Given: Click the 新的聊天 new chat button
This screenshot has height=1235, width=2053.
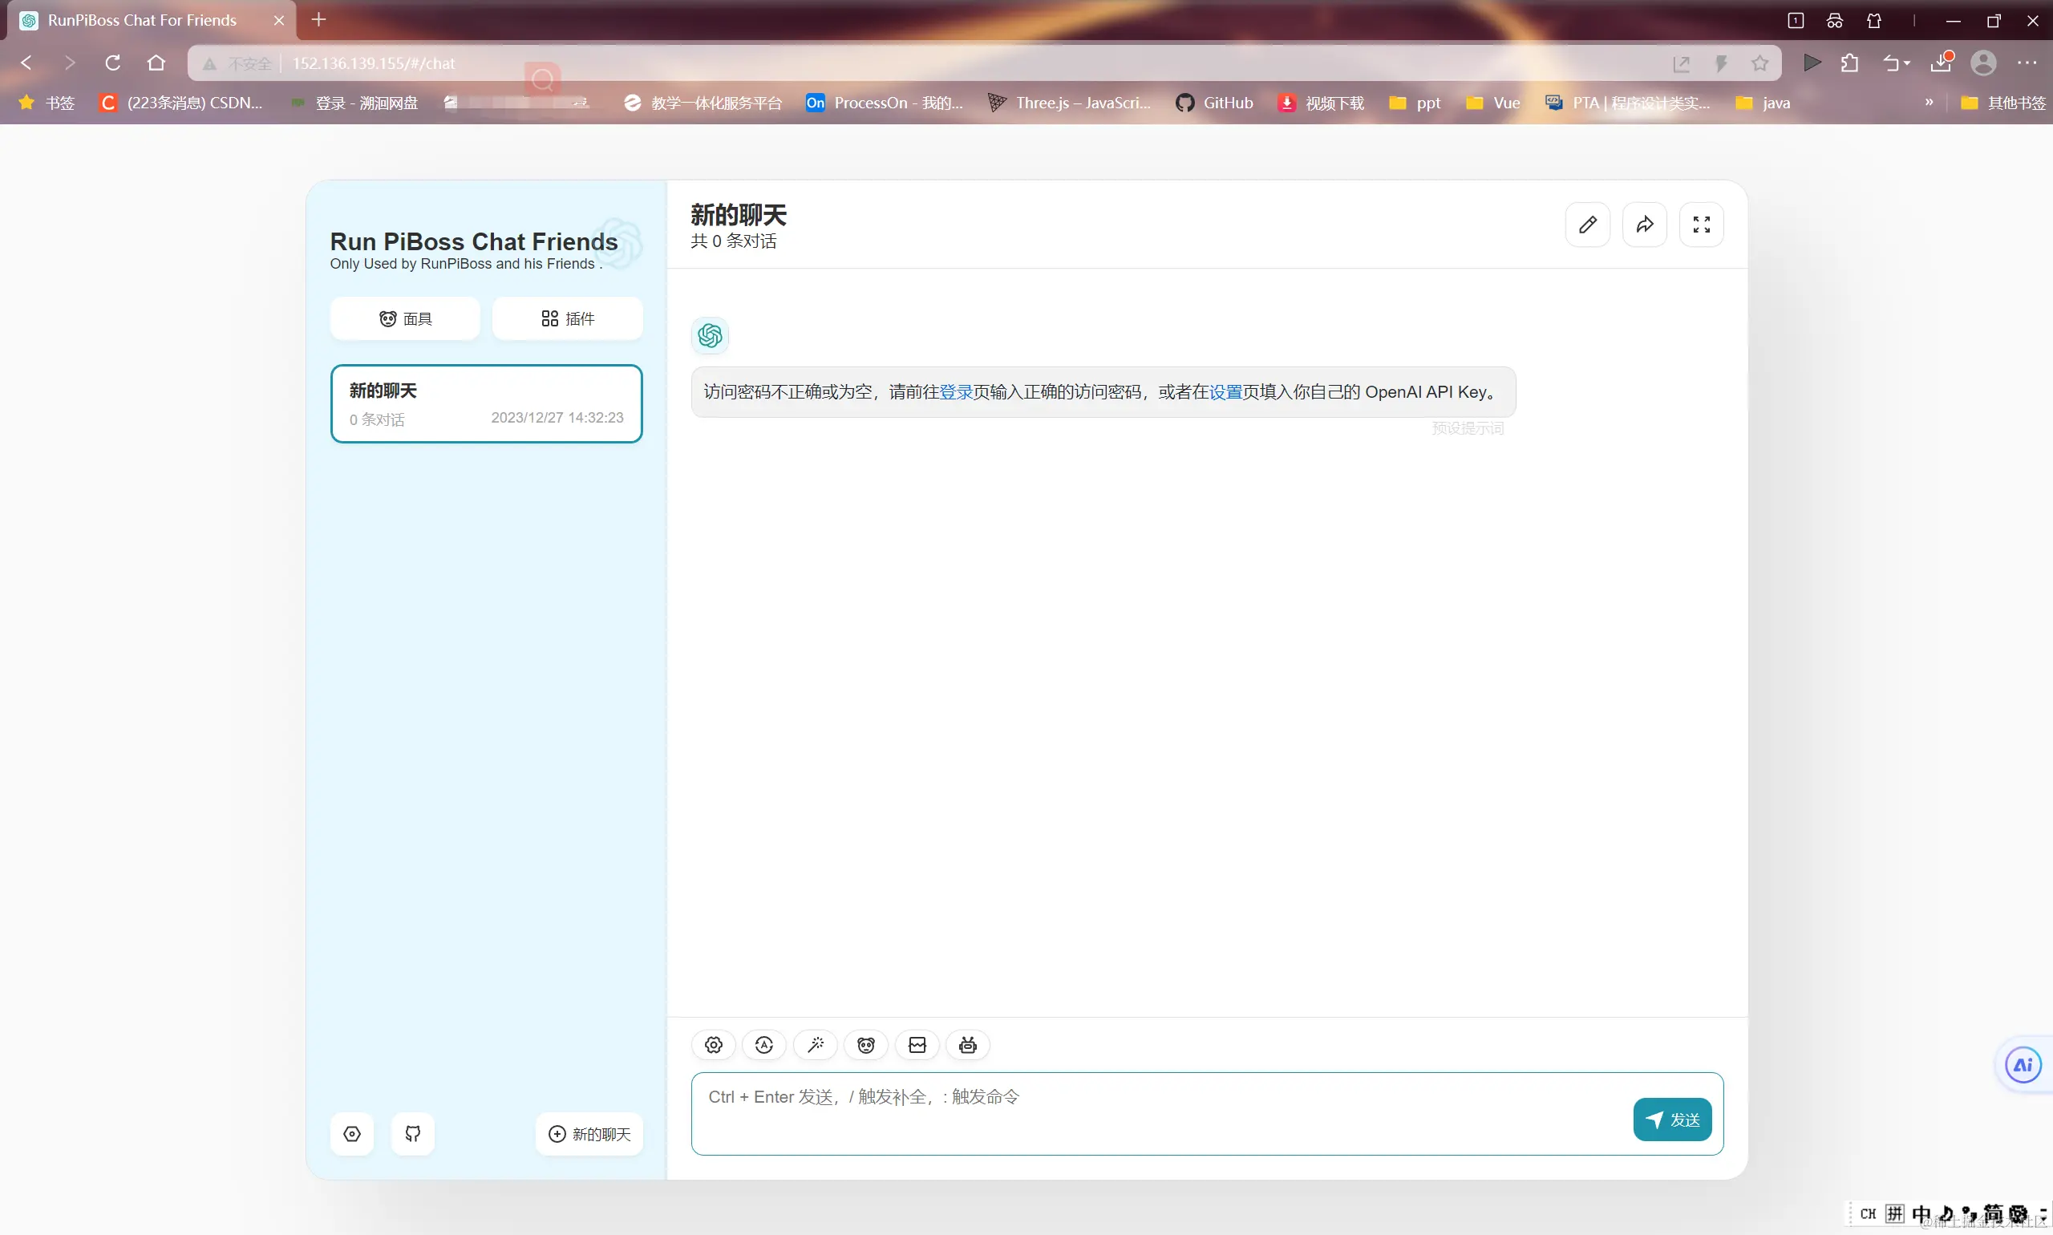Looking at the screenshot, I should pos(589,1133).
